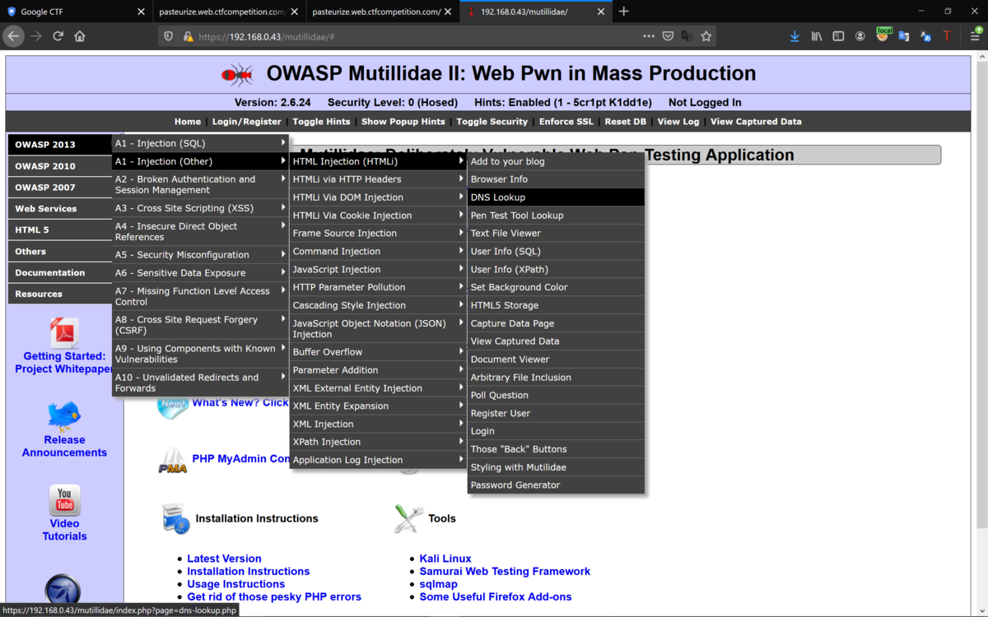Choose Pen Test Tool Lookup entry
This screenshot has height=617, width=988.
pyautogui.click(x=556, y=216)
